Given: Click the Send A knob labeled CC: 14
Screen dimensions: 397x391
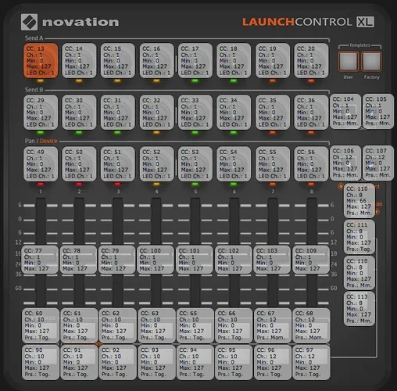Looking at the screenshot, I should (x=79, y=60).
